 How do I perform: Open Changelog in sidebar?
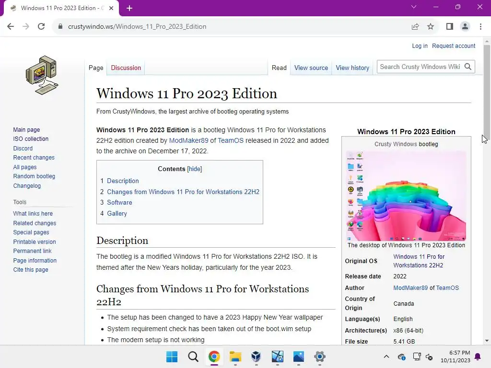click(27, 186)
